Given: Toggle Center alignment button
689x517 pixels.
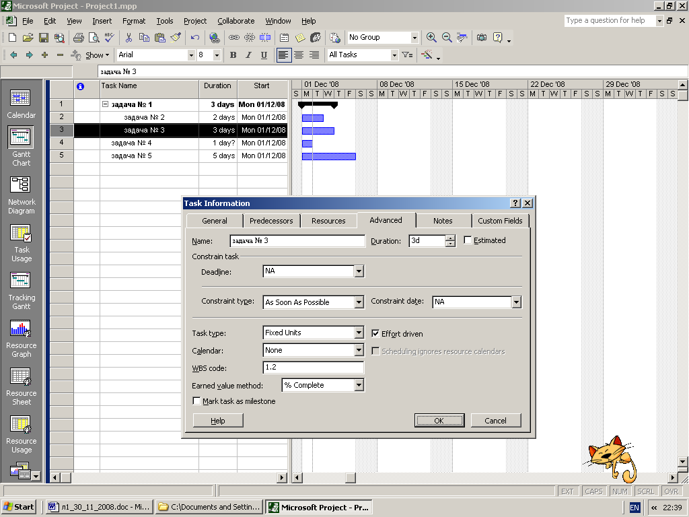Looking at the screenshot, I should click(x=299, y=55).
